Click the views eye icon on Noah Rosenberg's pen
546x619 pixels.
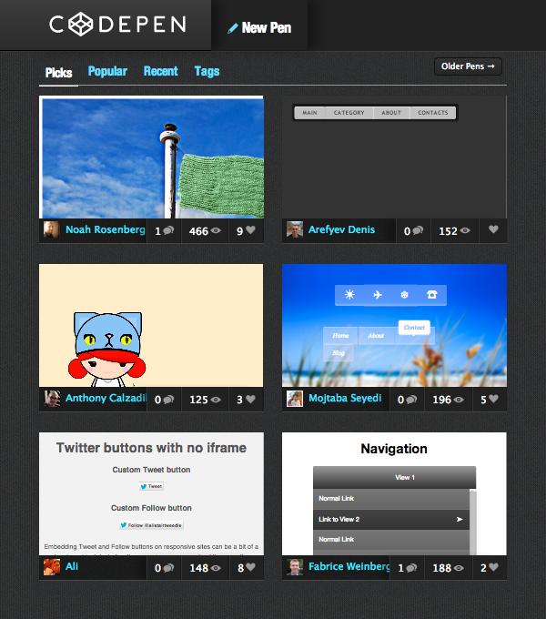click(217, 231)
